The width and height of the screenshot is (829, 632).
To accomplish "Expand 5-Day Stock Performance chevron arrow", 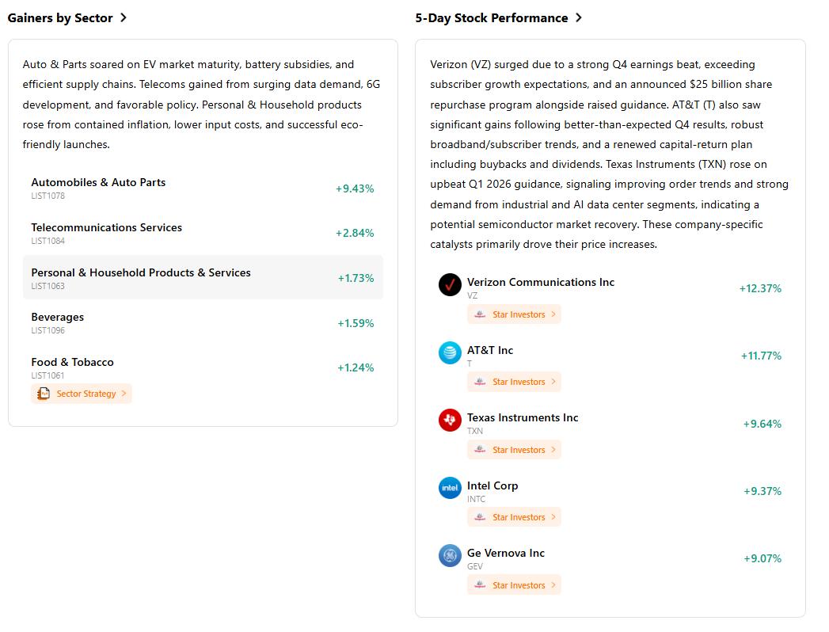I will click(x=579, y=17).
